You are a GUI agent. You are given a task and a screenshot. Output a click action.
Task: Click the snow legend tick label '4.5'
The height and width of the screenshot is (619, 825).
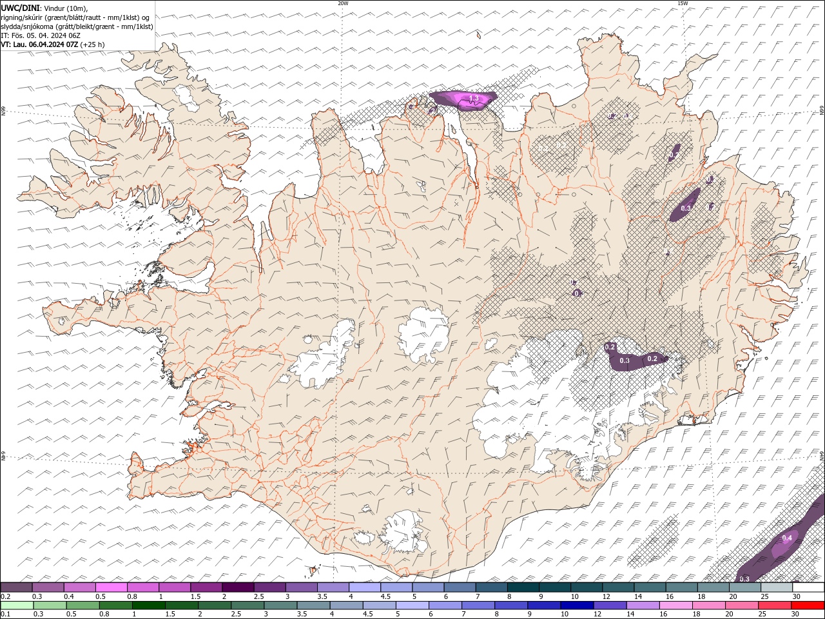point(385,596)
